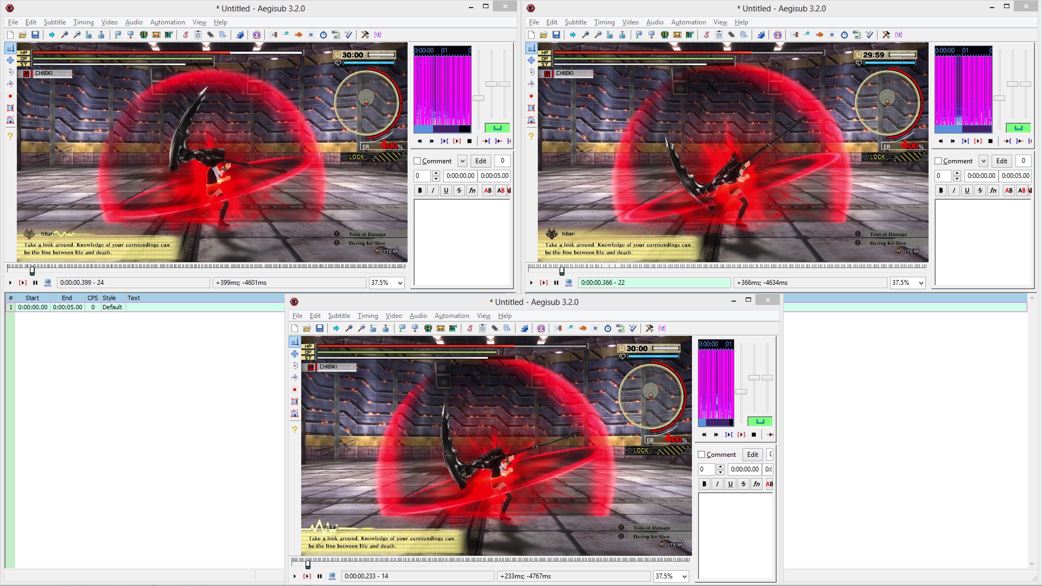
Task: Select rotate-on-Z-axis visual tool in right window
Action: click(531, 72)
